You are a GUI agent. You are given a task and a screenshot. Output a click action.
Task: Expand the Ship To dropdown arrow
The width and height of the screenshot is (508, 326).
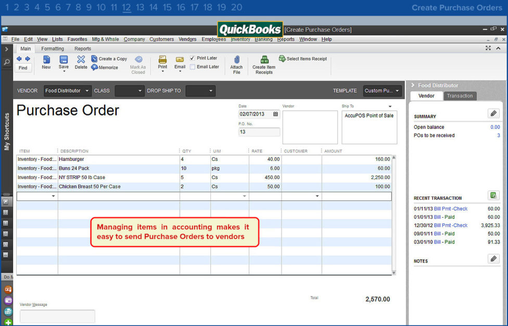pos(390,106)
